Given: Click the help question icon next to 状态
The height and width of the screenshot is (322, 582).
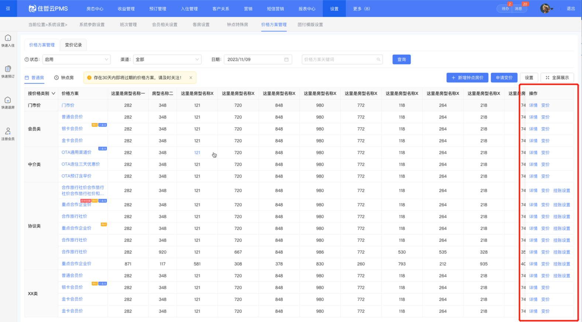Looking at the screenshot, I should point(27,59).
